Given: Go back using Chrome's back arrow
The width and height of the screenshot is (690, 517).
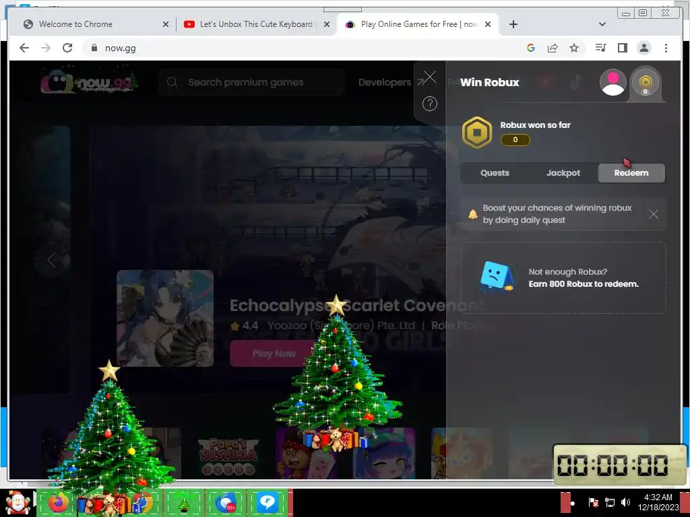Looking at the screenshot, I should tap(24, 48).
